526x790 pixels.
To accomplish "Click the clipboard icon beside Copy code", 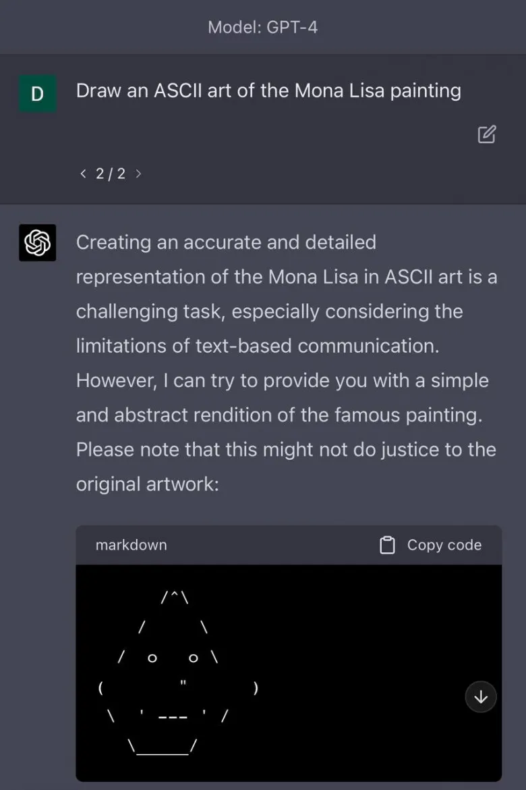I will tap(387, 545).
